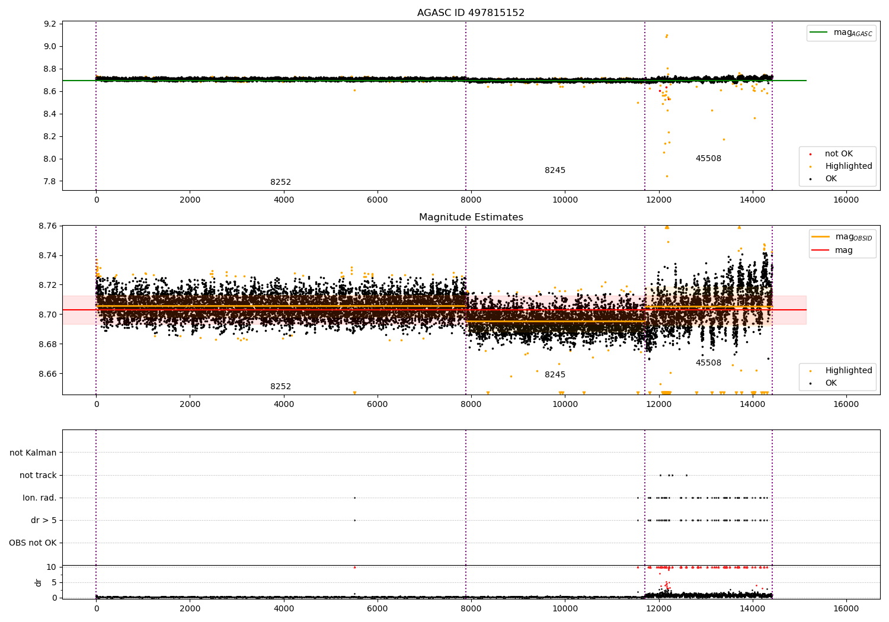Click obsid label 8252 in the top plot
The image size is (889, 622).
280,182
